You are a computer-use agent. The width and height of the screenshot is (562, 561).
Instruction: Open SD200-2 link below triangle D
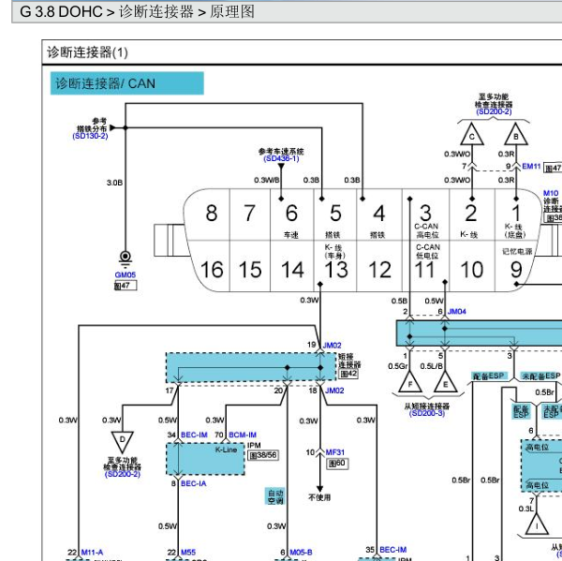click(x=122, y=474)
